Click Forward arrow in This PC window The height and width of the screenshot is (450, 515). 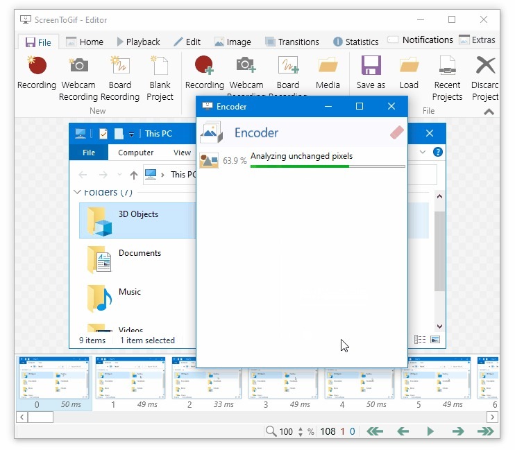click(103, 175)
